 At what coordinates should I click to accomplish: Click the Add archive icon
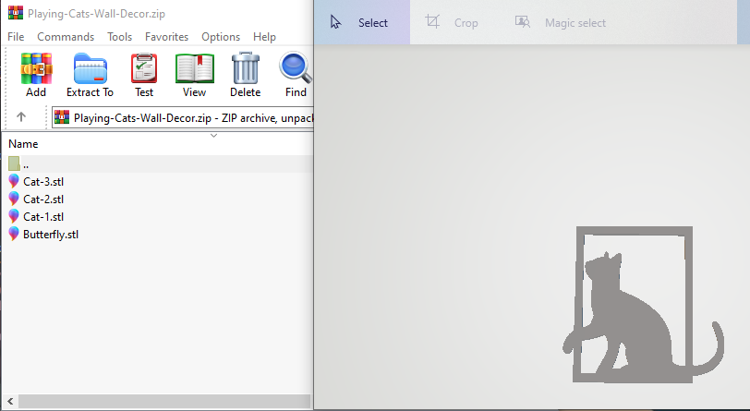[36, 69]
